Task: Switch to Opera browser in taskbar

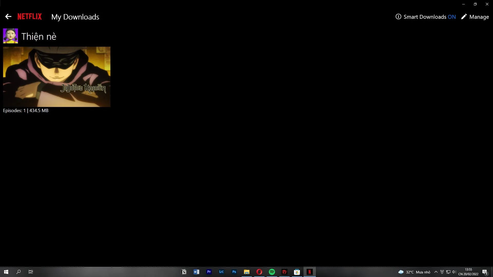Action: [259, 272]
